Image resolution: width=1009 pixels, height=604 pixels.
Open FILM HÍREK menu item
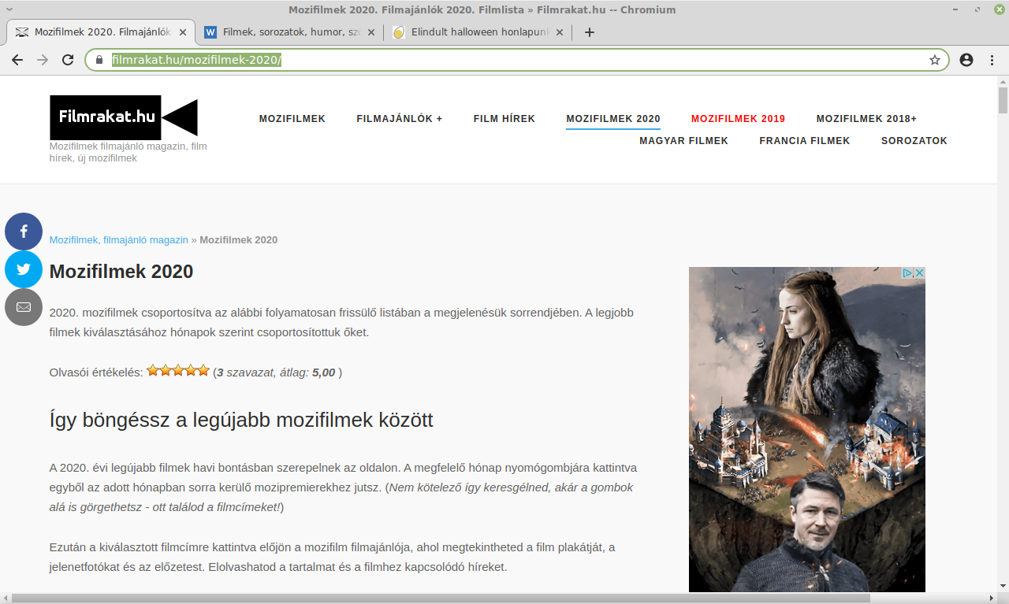pyautogui.click(x=504, y=119)
